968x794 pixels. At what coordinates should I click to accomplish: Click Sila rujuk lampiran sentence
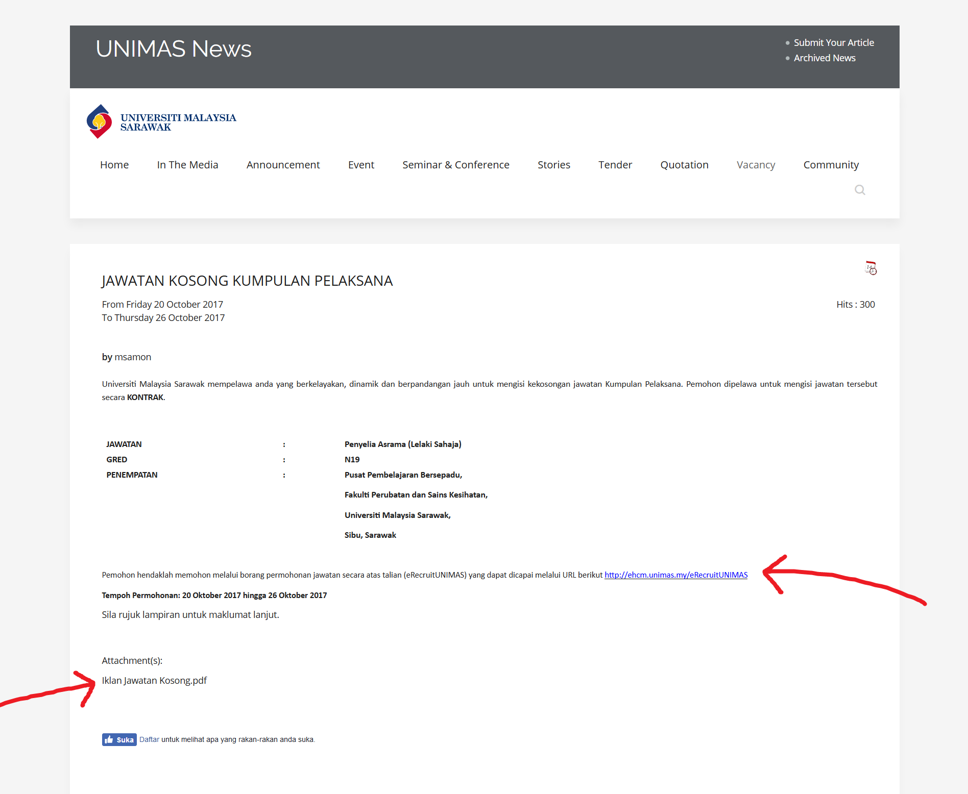pos(190,615)
